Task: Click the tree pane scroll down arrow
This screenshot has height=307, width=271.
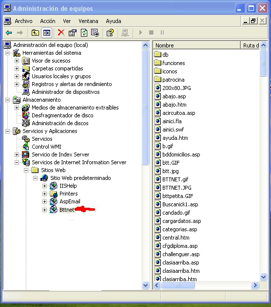Action: pos(145,285)
